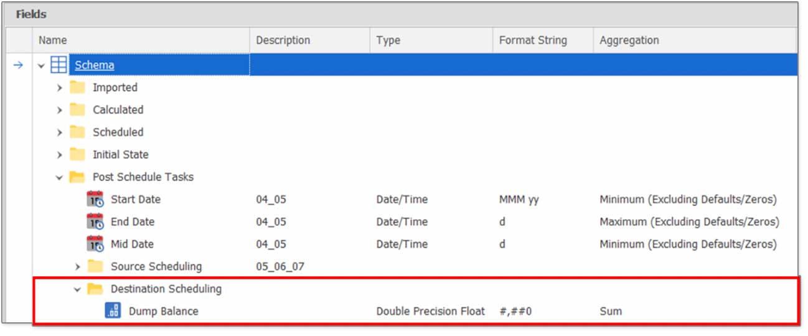Sort by the Aggregation column header
This screenshot has height=336, width=808.
(x=694, y=40)
